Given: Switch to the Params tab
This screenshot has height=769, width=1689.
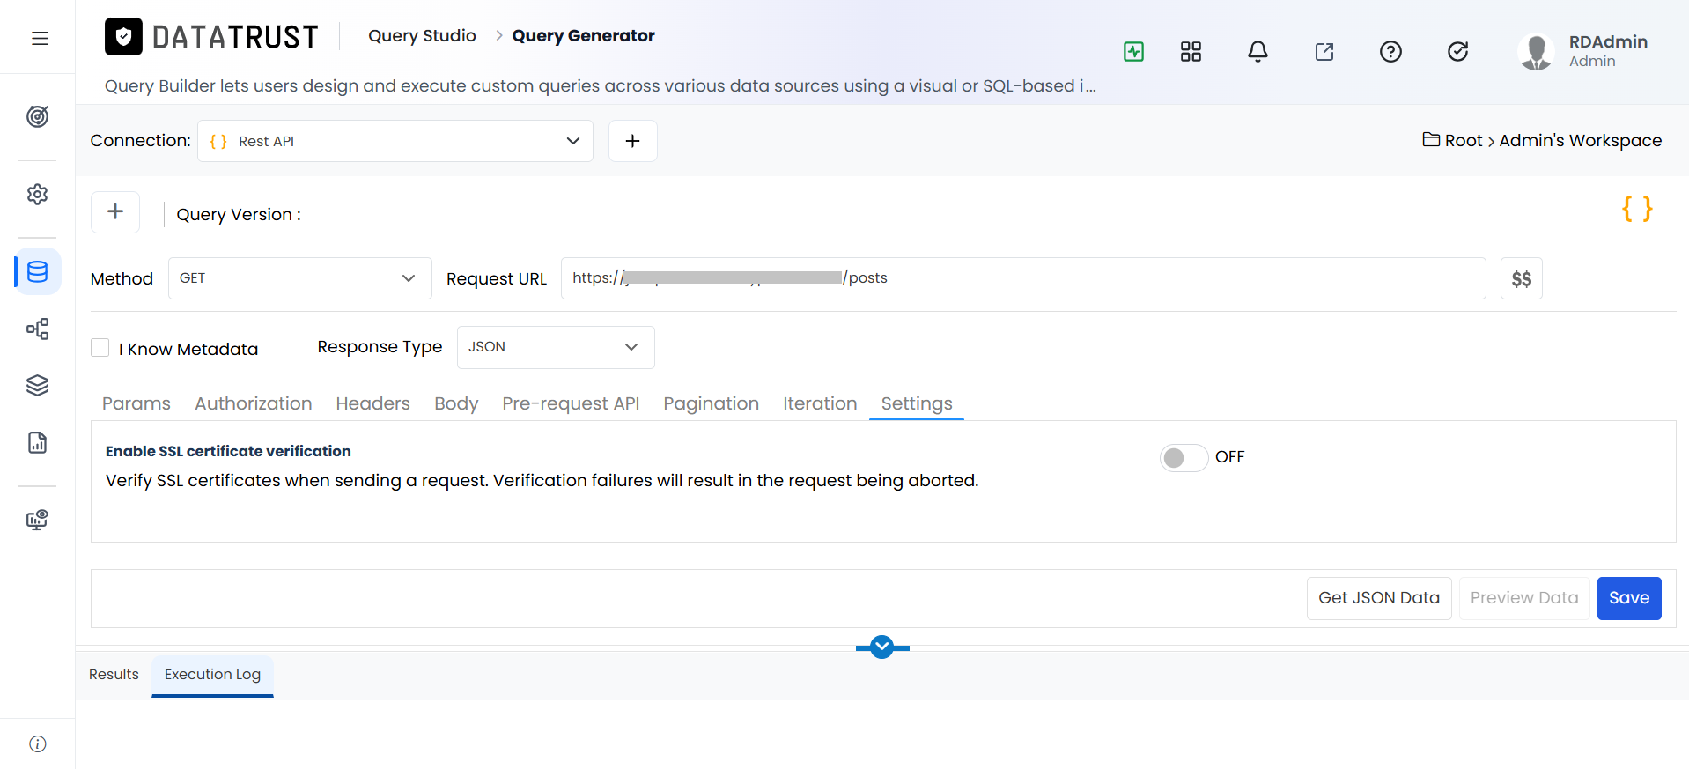Looking at the screenshot, I should [136, 403].
